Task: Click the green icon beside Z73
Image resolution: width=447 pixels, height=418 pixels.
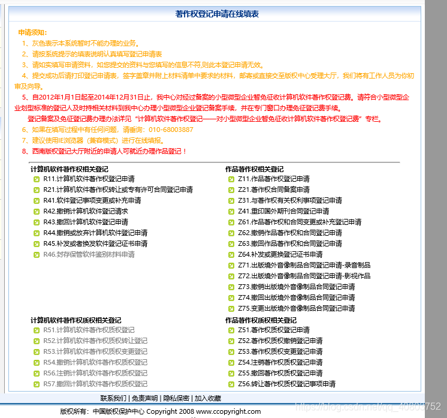Action: [231, 287]
